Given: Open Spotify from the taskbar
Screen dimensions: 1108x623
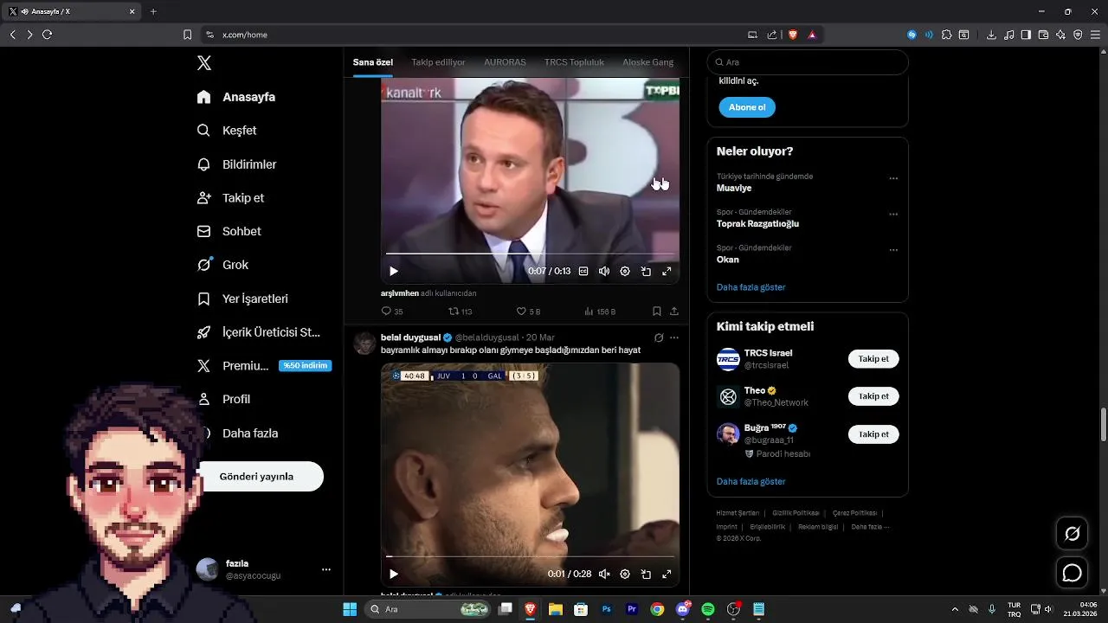Looking at the screenshot, I should point(708,609).
